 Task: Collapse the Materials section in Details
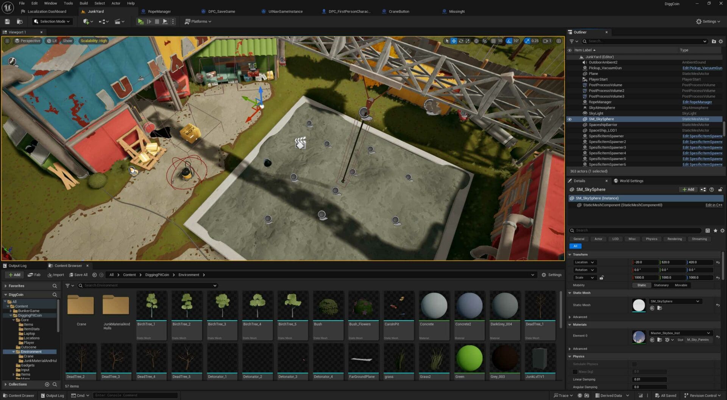570,324
